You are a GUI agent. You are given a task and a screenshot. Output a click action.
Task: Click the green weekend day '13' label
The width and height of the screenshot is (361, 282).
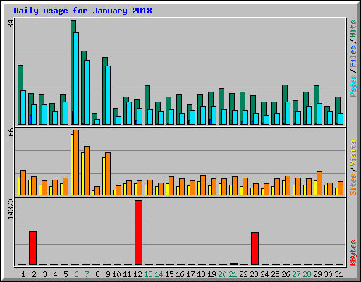pyautogui.click(x=148, y=274)
